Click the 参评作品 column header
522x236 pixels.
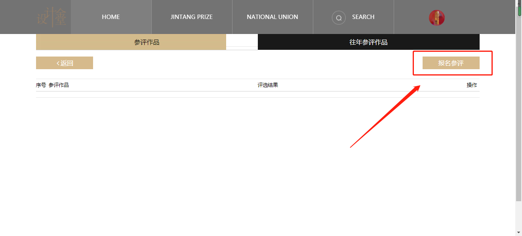[59, 85]
